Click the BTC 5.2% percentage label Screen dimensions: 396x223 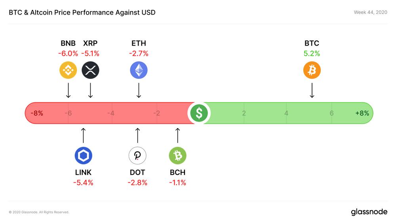(x=312, y=53)
